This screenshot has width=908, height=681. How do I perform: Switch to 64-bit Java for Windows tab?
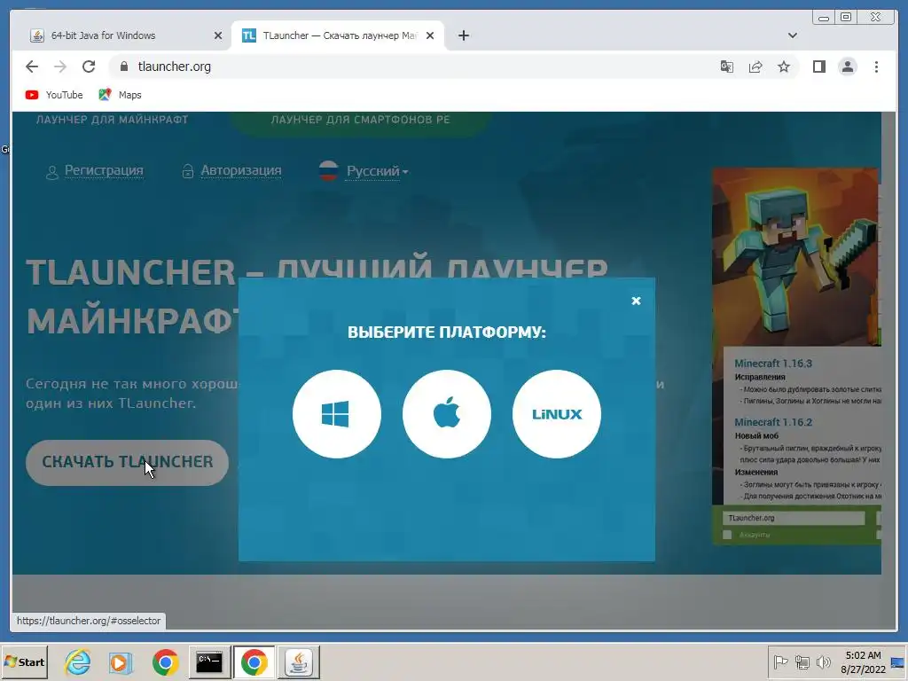tap(122, 35)
